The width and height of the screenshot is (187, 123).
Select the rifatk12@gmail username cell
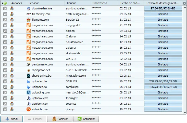pos(78,14)
